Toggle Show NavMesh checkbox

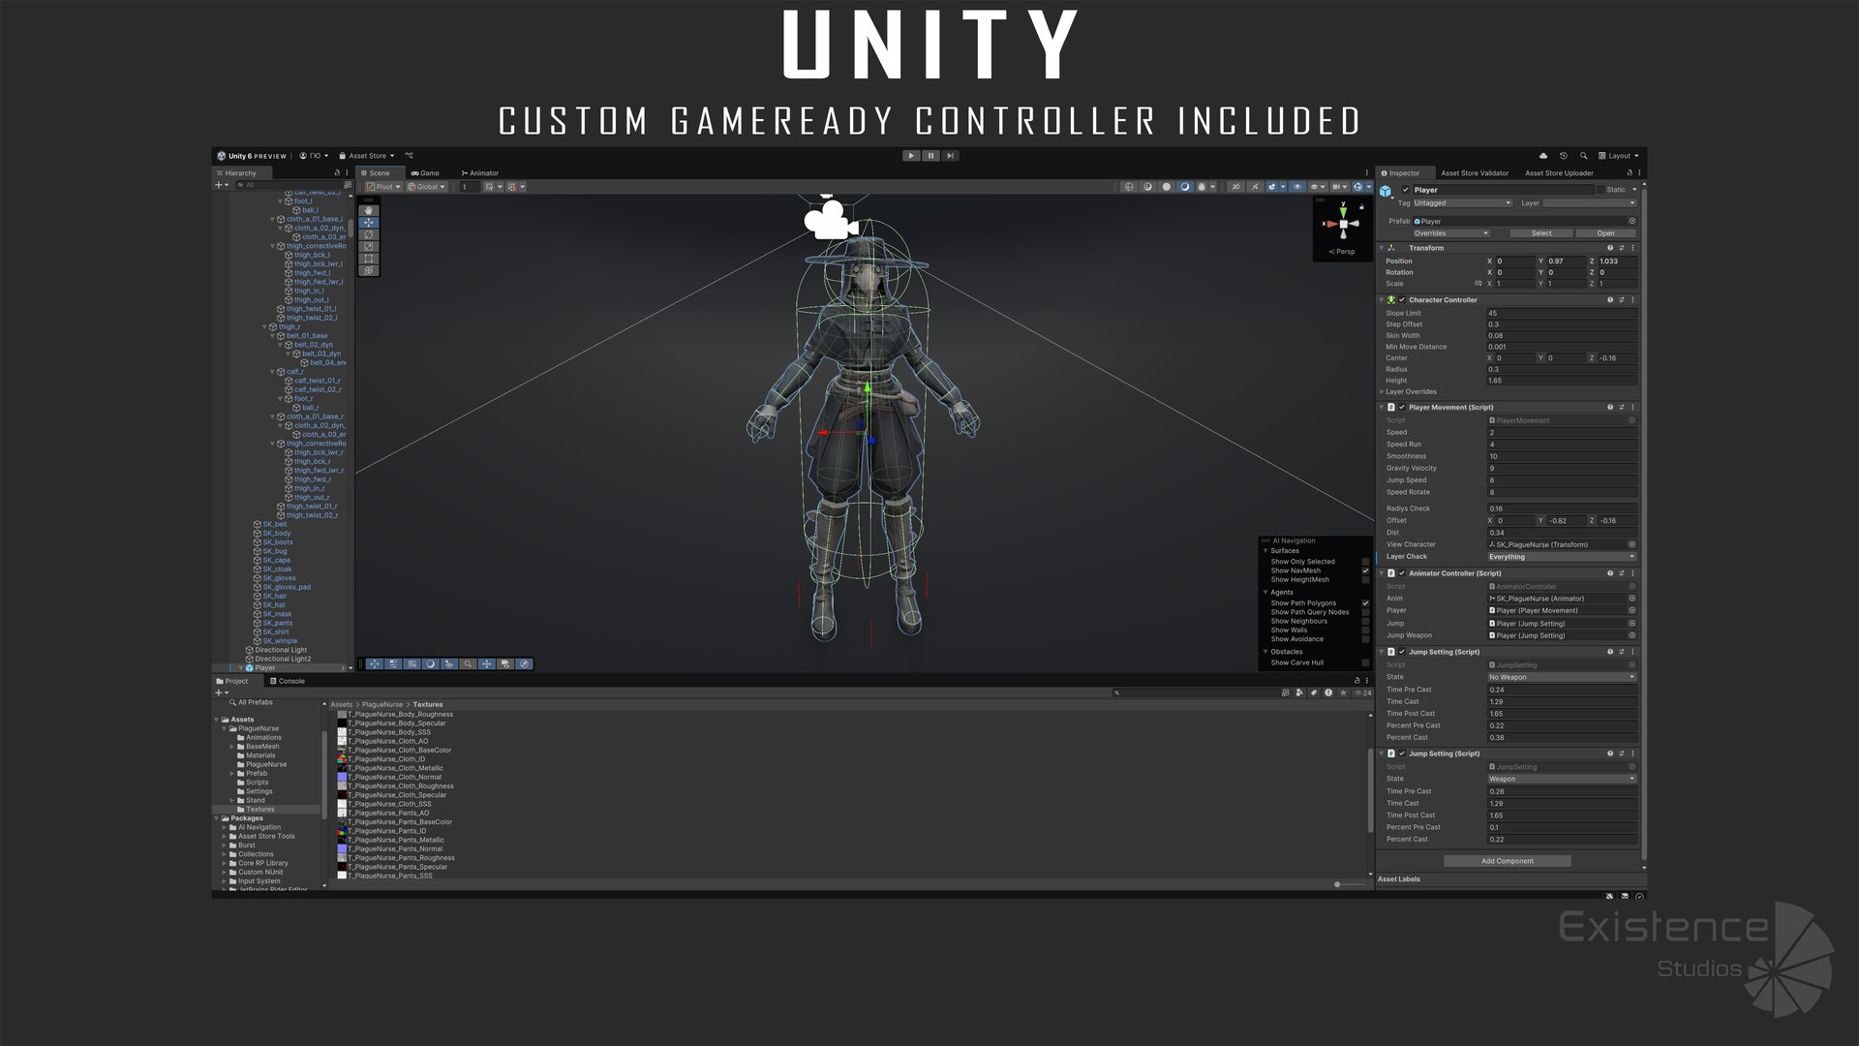click(1365, 570)
